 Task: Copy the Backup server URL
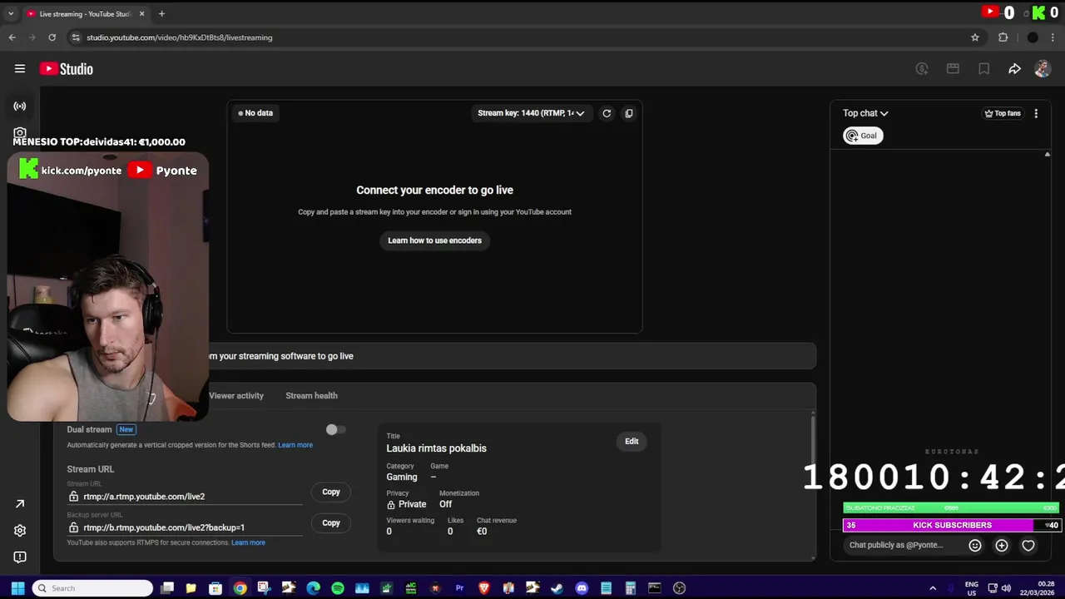pos(331,523)
